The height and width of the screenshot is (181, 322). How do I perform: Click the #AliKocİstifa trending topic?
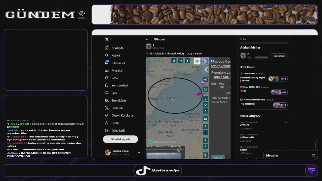pyautogui.click(x=247, y=138)
